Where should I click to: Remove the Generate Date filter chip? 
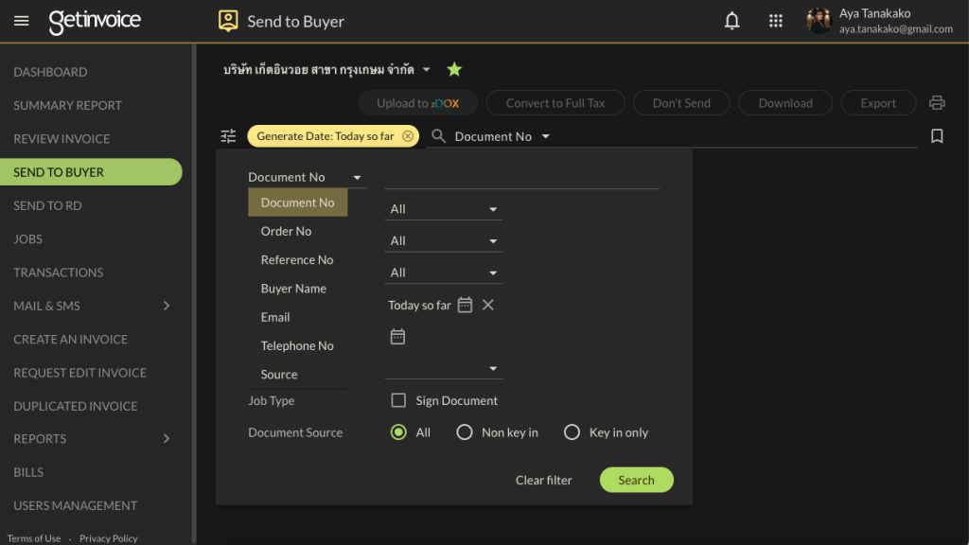click(x=408, y=136)
